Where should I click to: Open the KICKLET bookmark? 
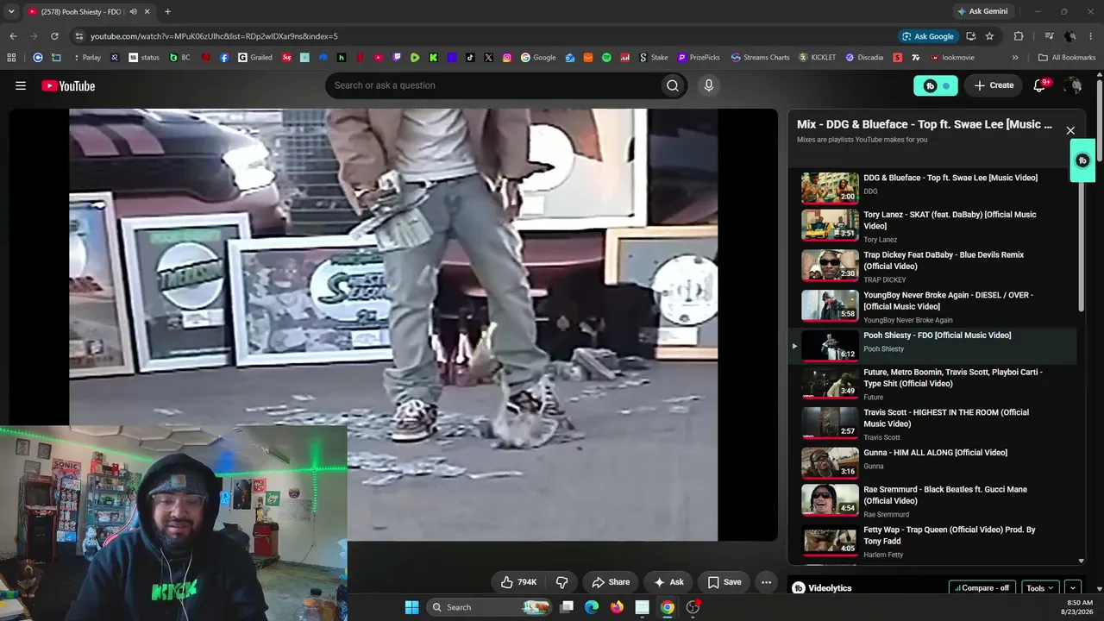[x=818, y=58]
